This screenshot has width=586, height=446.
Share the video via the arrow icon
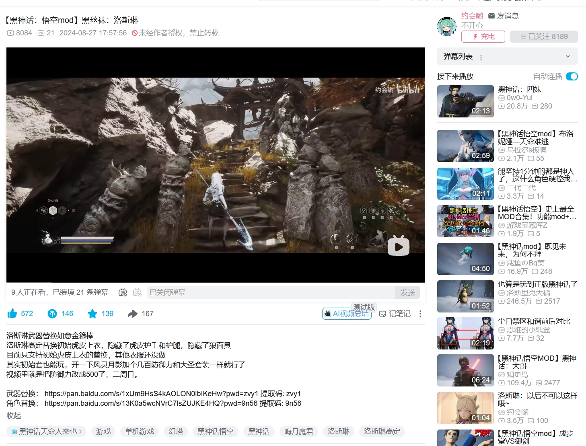tap(133, 314)
